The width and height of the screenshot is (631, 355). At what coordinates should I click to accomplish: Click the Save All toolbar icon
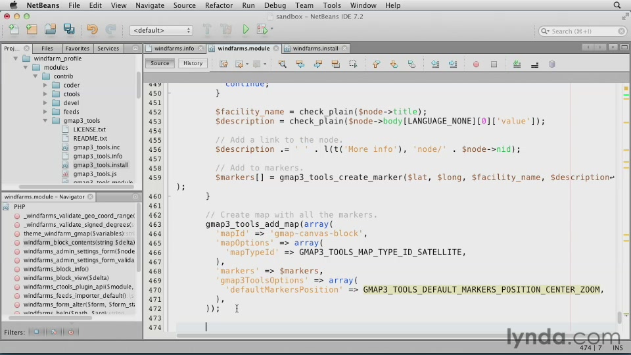click(69, 30)
